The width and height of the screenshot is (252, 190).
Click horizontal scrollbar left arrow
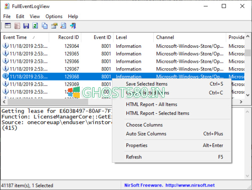pyautogui.click(x=4, y=102)
